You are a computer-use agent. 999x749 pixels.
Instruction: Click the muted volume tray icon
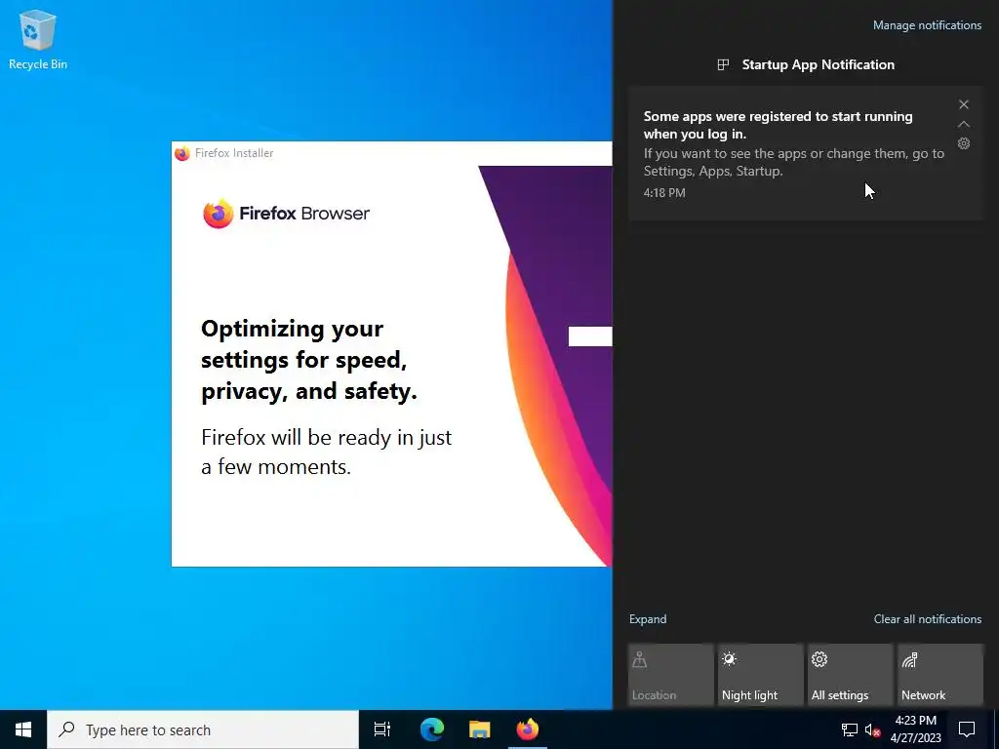pyautogui.click(x=872, y=729)
